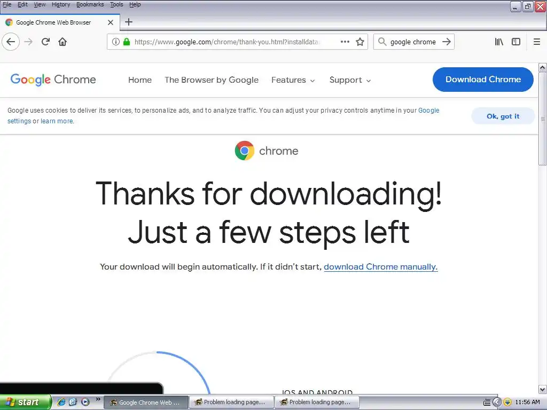Toggle the sidebar view icon
547x410 pixels.
point(516,42)
